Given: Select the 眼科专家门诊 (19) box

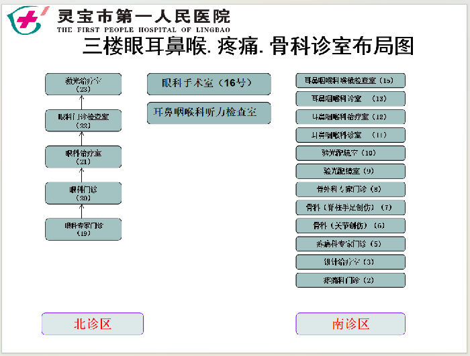Looking at the screenshot, I should point(83,229).
